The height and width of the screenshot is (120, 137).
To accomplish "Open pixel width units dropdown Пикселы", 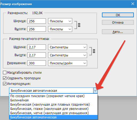I will click(x=60, y=21).
